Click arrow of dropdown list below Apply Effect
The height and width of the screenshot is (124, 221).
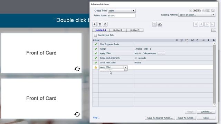(126, 70)
